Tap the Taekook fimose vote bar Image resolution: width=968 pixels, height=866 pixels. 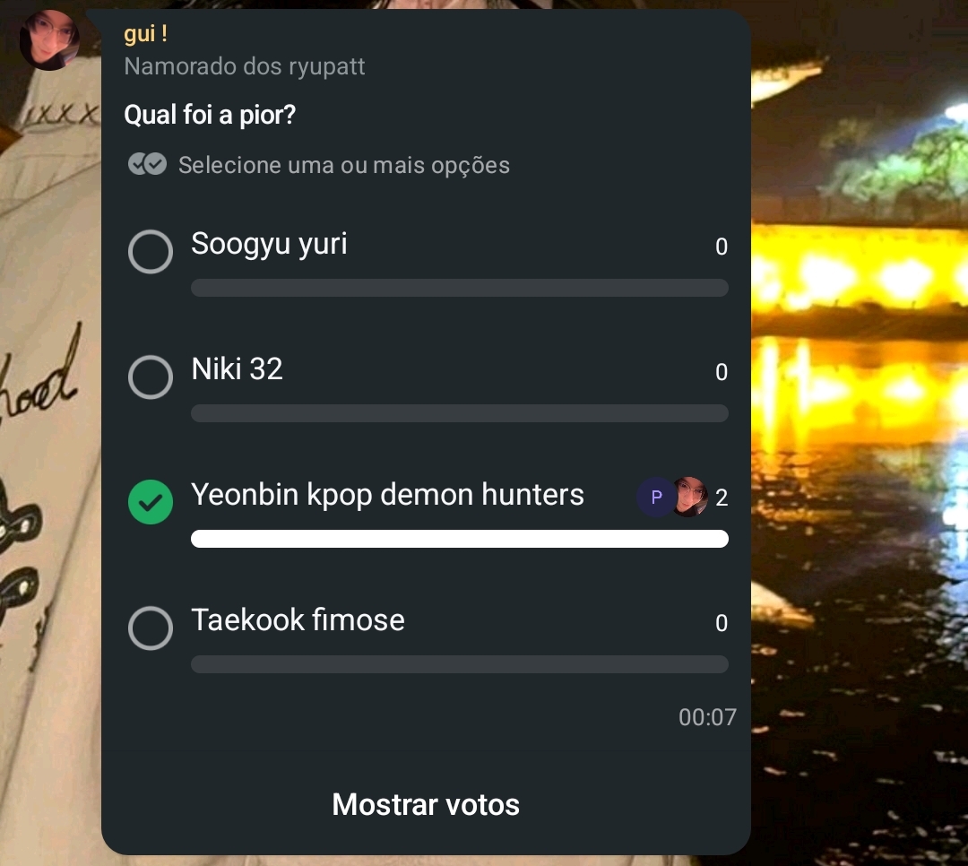coord(460,664)
